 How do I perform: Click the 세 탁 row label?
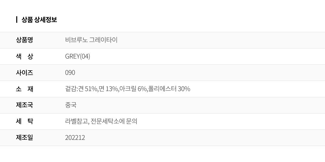point(24,121)
